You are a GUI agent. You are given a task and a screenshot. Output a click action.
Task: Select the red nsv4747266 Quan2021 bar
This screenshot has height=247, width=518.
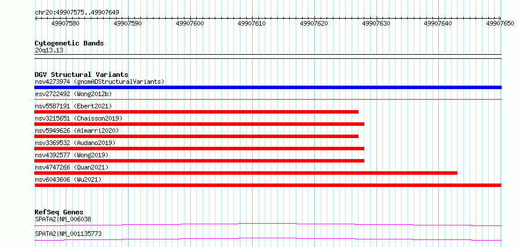[x=246, y=173]
